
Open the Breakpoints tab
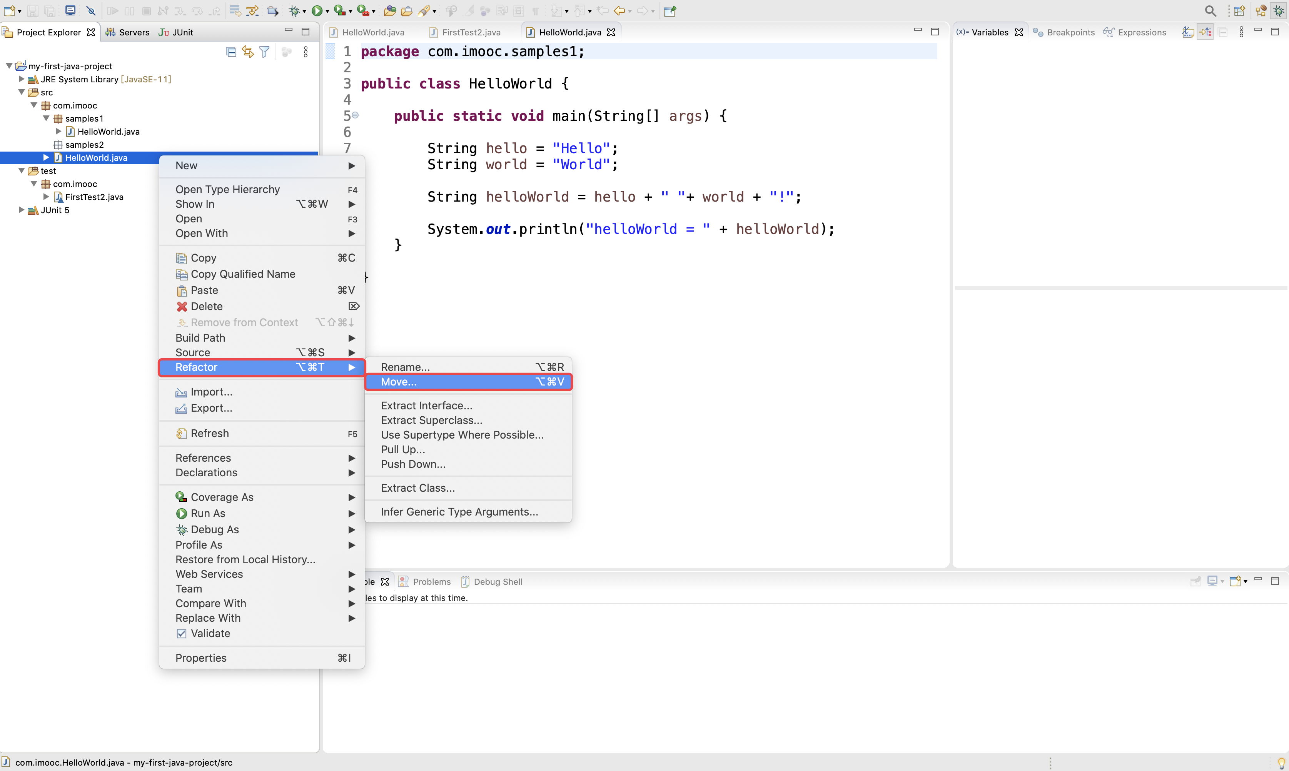coord(1064,32)
